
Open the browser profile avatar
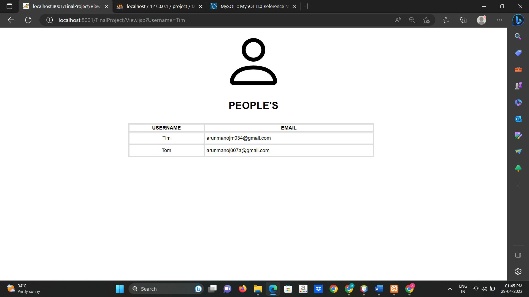coord(481,20)
